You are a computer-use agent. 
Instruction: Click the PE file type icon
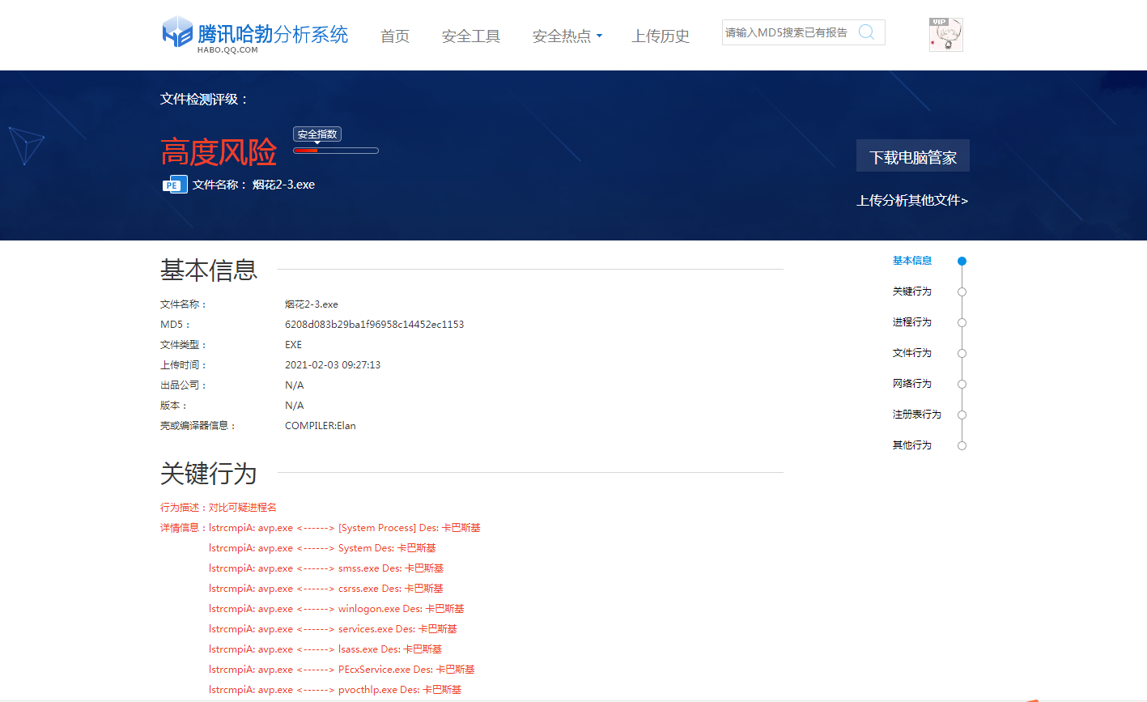[174, 185]
